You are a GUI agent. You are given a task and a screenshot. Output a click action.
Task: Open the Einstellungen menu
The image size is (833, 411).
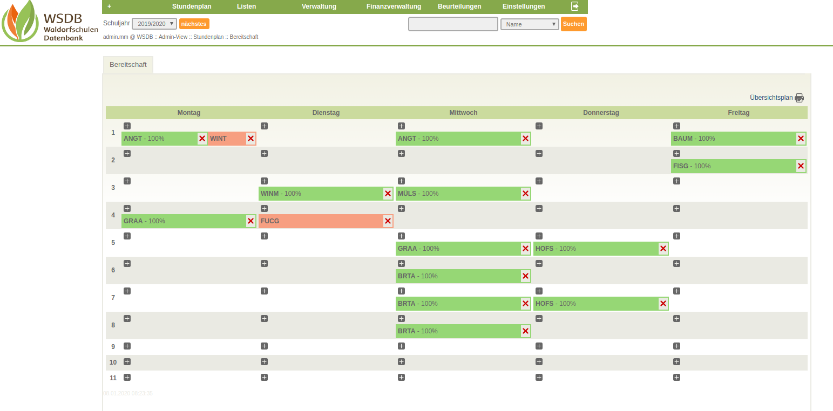(x=524, y=6)
